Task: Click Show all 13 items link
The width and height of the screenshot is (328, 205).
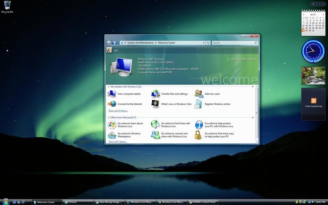Action: coord(118,111)
